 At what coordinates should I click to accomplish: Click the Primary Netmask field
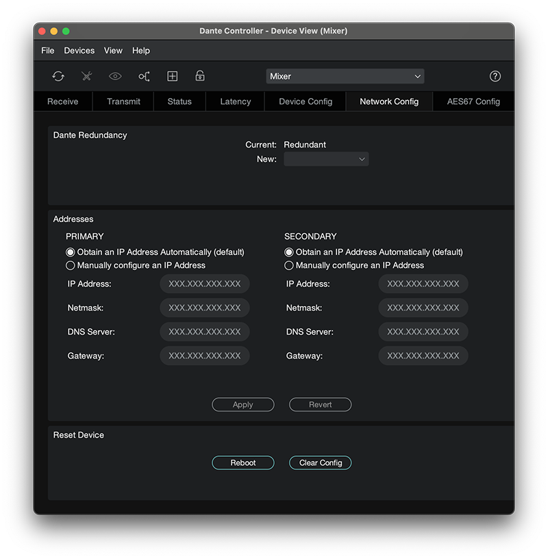point(205,308)
